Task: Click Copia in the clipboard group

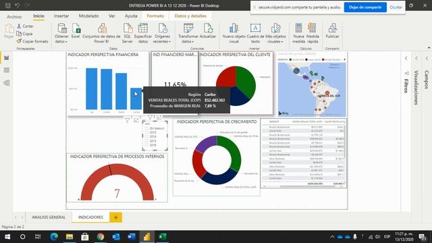Action: 24,34
